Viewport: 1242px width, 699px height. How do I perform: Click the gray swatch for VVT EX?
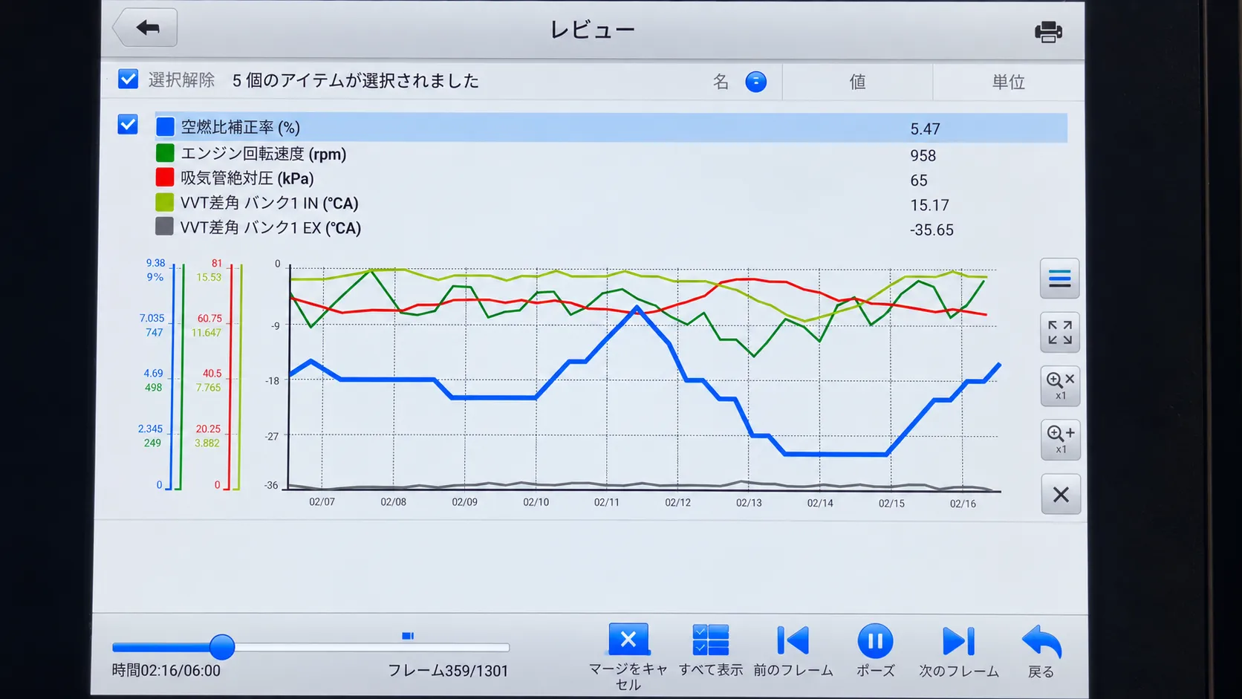(165, 226)
